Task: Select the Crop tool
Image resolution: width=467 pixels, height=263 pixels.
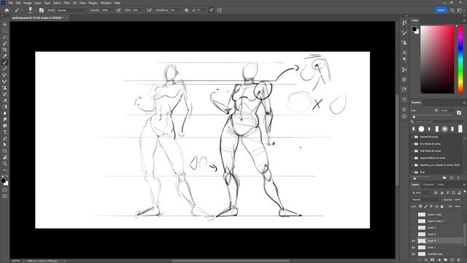Action: 5,50
